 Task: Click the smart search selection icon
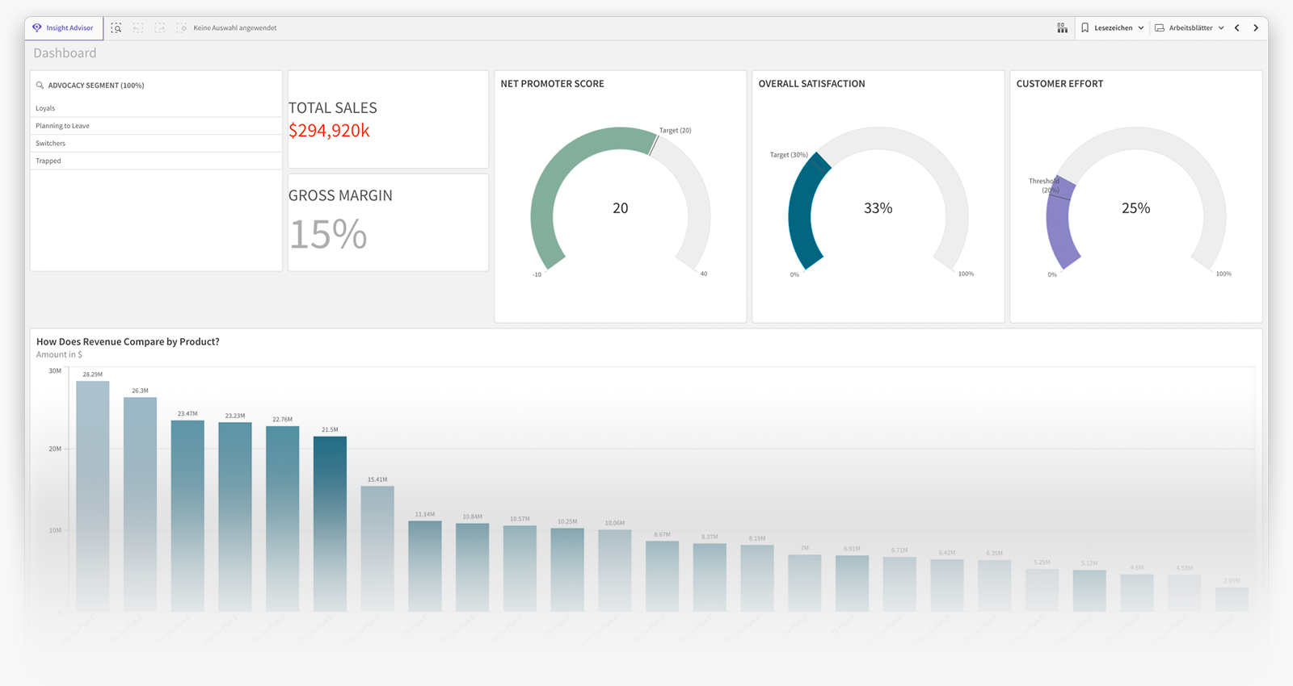(116, 28)
